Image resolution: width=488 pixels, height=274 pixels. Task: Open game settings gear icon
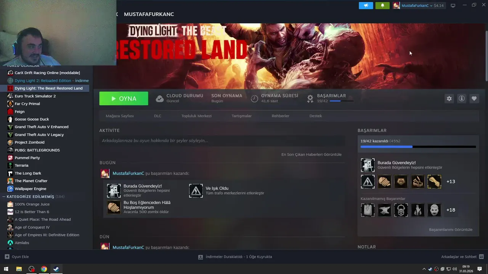click(449, 99)
